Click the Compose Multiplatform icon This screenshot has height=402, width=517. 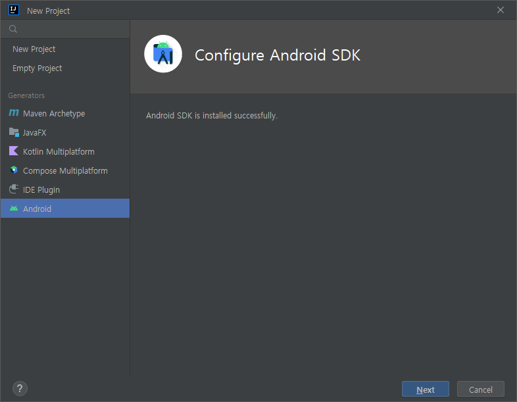pyautogui.click(x=14, y=170)
